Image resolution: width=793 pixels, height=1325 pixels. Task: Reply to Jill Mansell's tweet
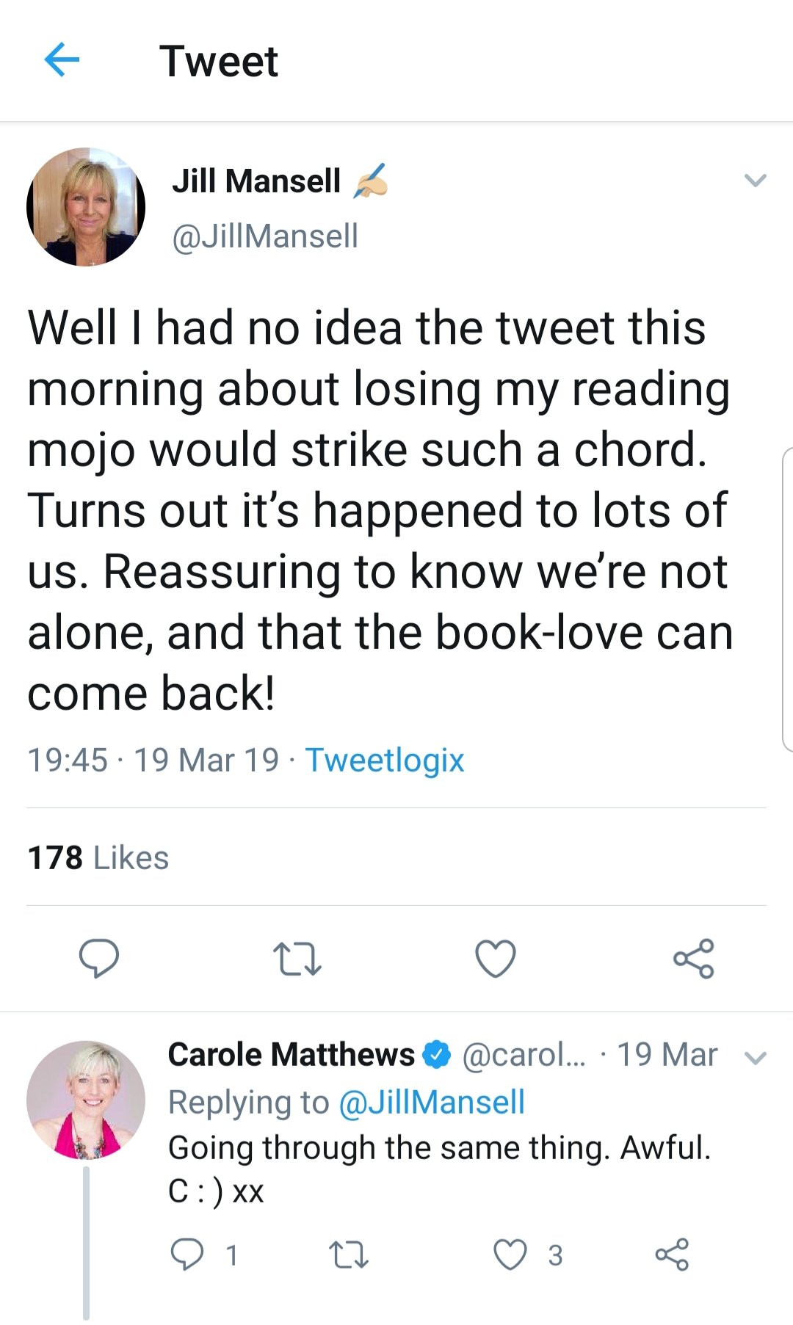99,958
